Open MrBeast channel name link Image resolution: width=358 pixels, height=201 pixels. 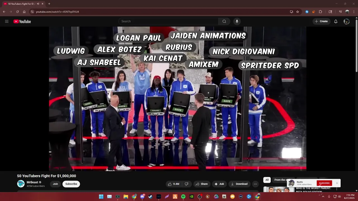pyautogui.click(x=32, y=182)
